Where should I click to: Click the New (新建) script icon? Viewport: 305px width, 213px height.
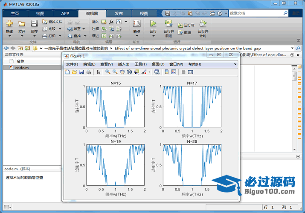9,23
